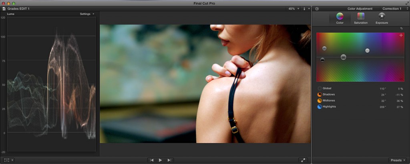Click the back arrow in Color Adjustment header
410x164 pixels.
[316, 8]
